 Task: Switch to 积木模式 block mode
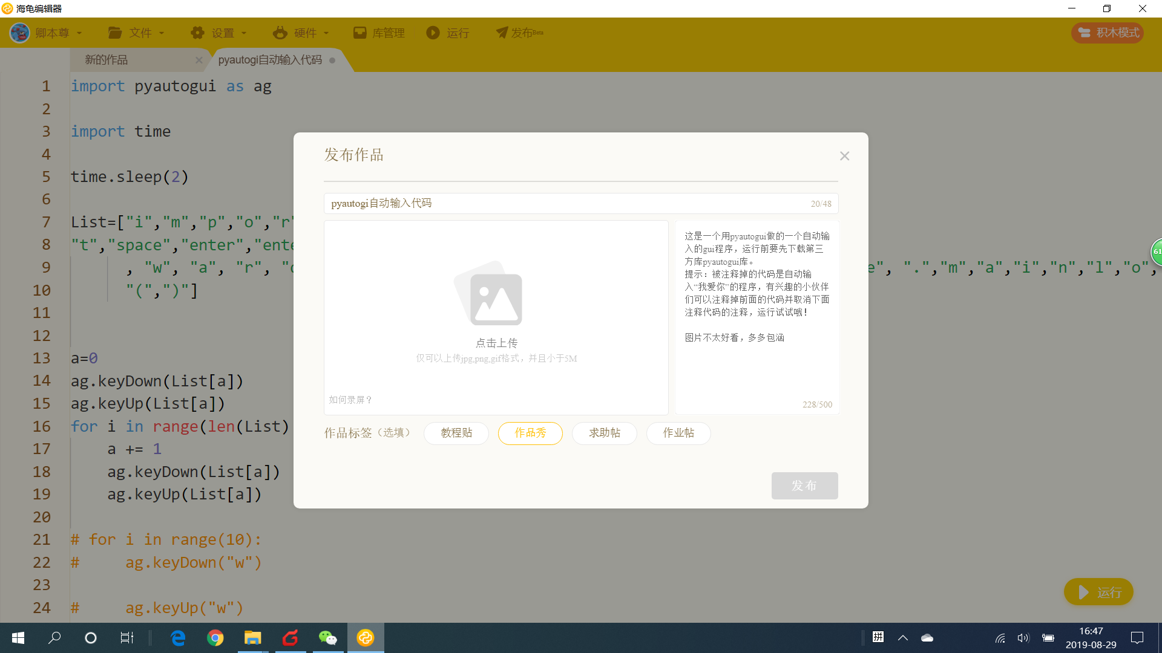click(x=1108, y=33)
